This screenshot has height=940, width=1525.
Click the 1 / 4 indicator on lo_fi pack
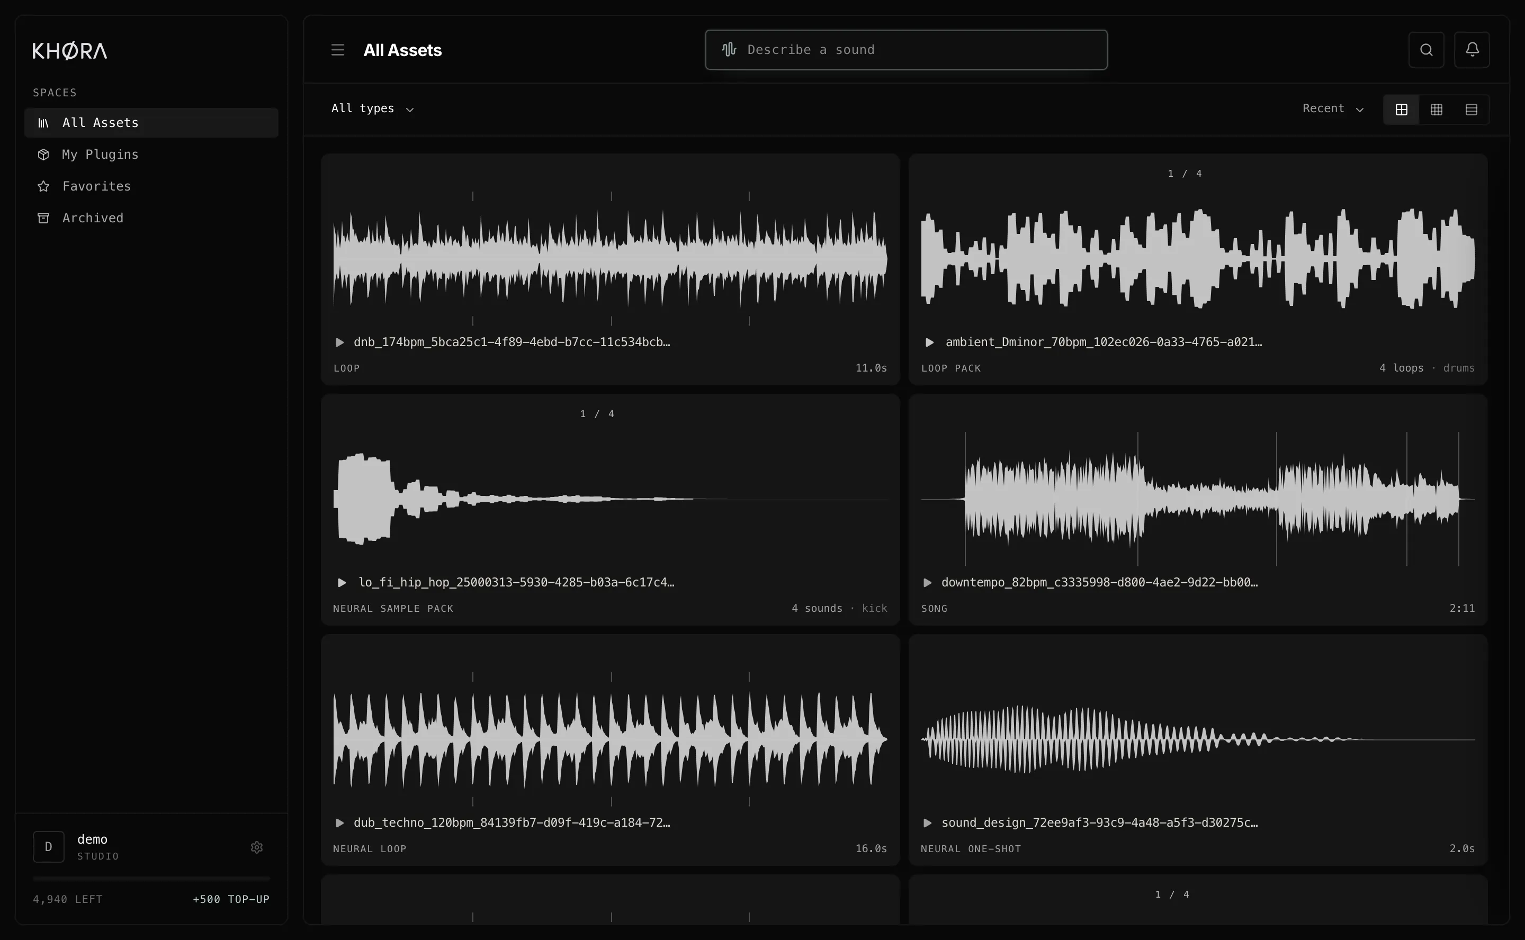pos(597,414)
